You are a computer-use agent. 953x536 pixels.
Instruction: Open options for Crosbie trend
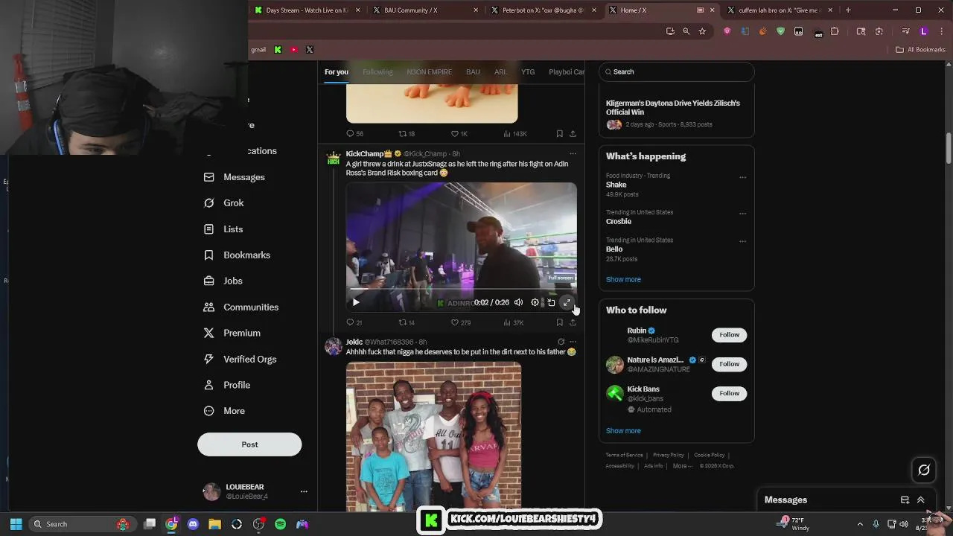[742, 214]
